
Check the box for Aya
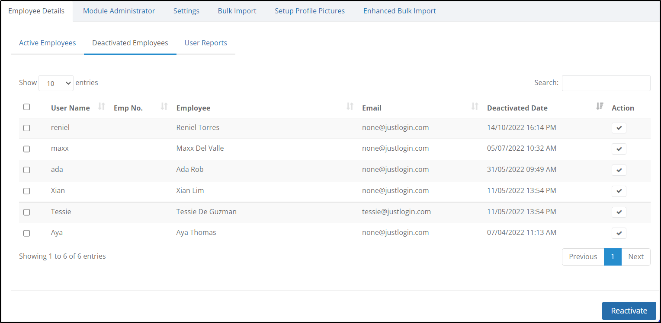pyautogui.click(x=26, y=233)
